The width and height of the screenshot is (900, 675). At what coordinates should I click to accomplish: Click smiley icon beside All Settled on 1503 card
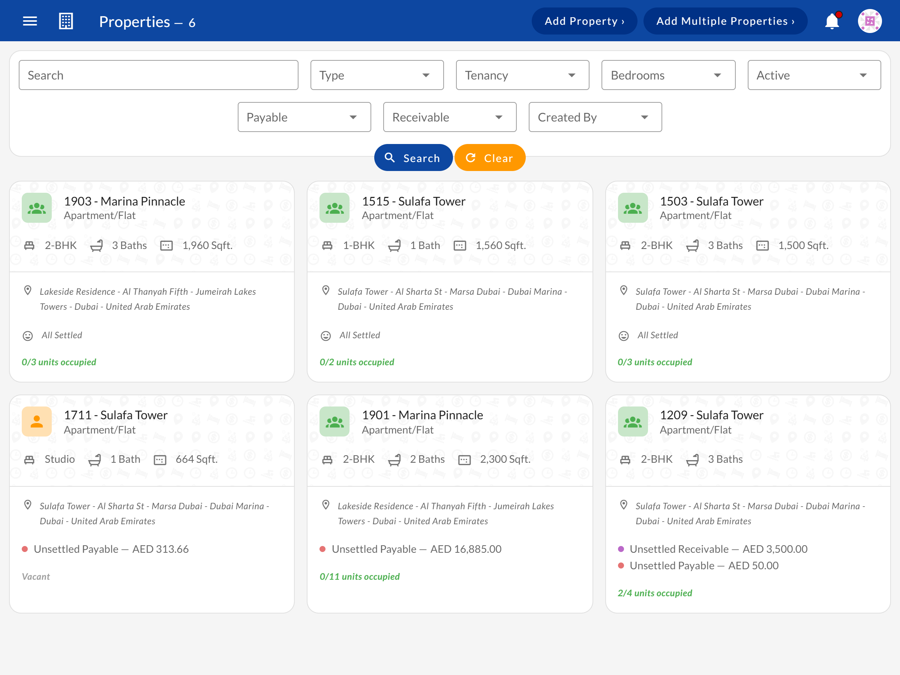coord(624,336)
